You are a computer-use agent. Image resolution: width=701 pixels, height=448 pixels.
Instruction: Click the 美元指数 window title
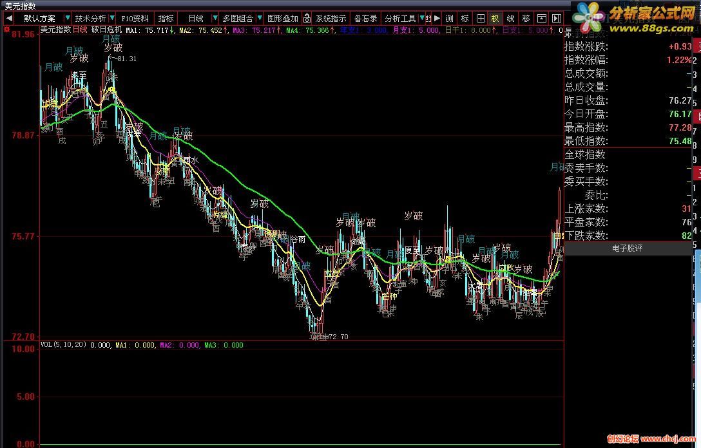coord(20,6)
